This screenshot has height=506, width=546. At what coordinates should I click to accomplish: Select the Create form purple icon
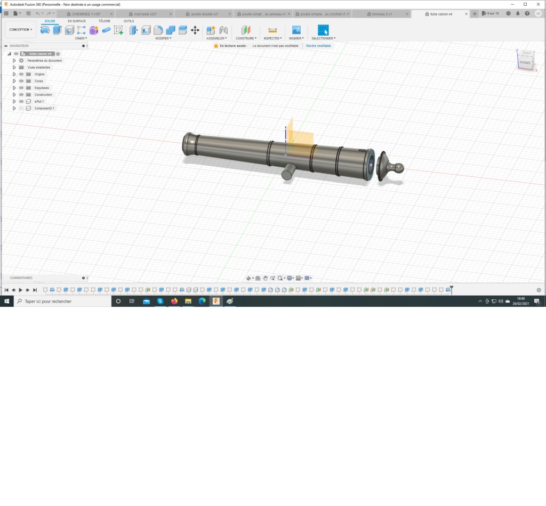[x=94, y=30]
